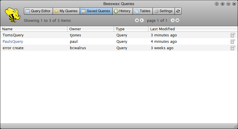This screenshot has height=129, width=238.
Task: Select the Saved Queries tab
Action: pyautogui.click(x=96, y=11)
